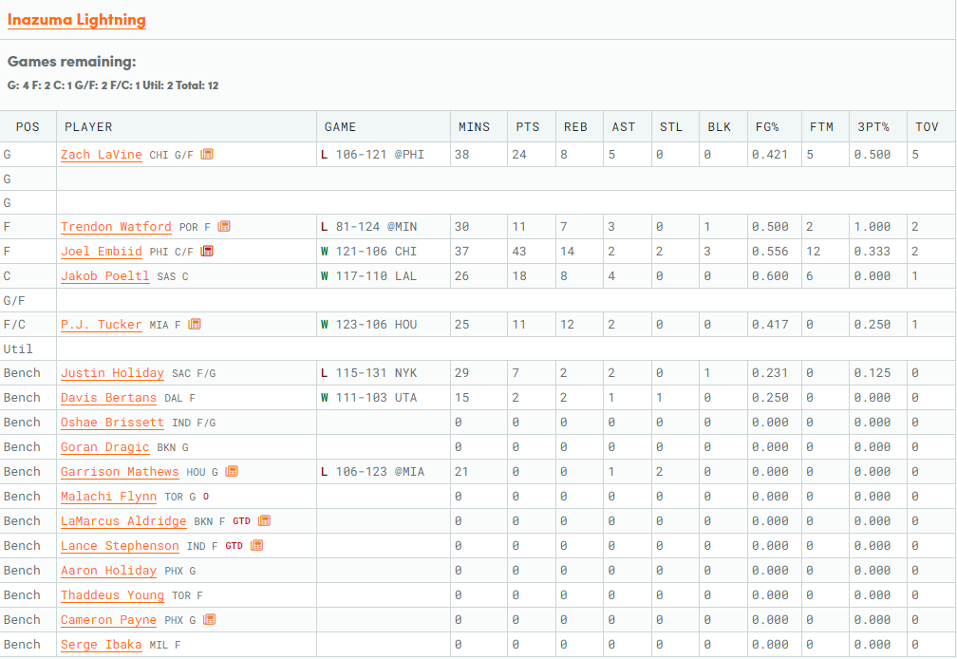The width and height of the screenshot is (957, 659).
Task: Click the game result W 123-106 HOU
Action: pyautogui.click(x=368, y=325)
